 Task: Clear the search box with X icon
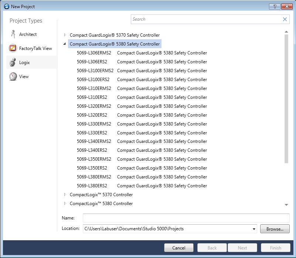click(285, 19)
